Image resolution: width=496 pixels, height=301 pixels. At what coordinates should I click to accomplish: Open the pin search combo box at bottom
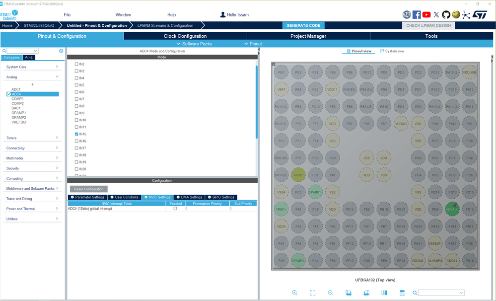click(441, 293)
